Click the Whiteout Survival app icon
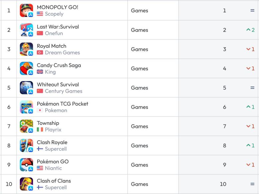 [26, 88]
